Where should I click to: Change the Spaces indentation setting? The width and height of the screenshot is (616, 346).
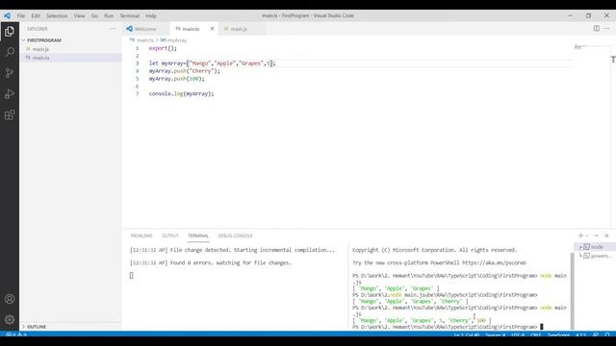496,335
